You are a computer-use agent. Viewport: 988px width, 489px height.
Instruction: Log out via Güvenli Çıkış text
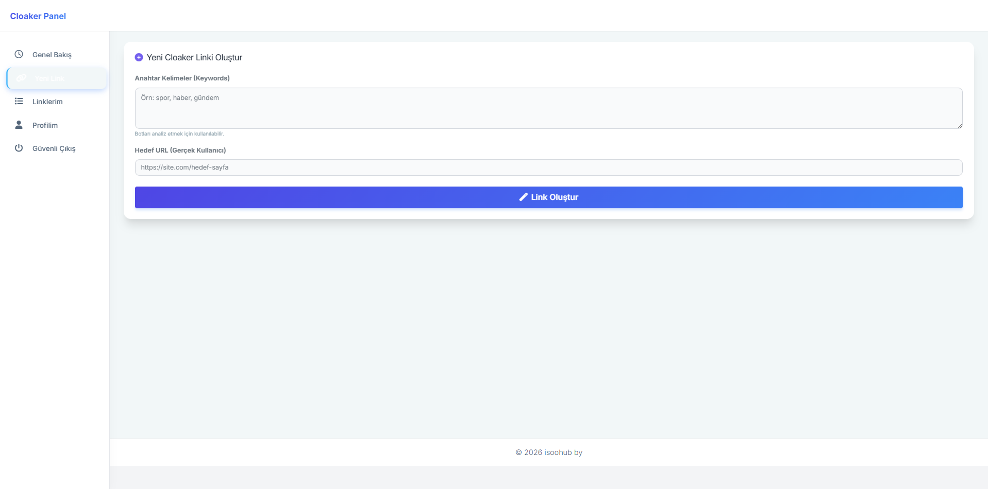point(54,148)
